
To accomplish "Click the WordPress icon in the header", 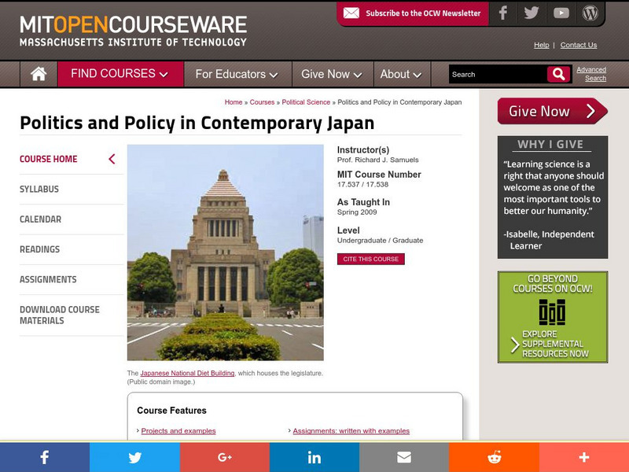I will coord(591,13).
